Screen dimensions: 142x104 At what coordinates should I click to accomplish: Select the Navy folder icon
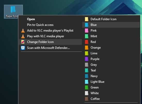click(111, 76)
